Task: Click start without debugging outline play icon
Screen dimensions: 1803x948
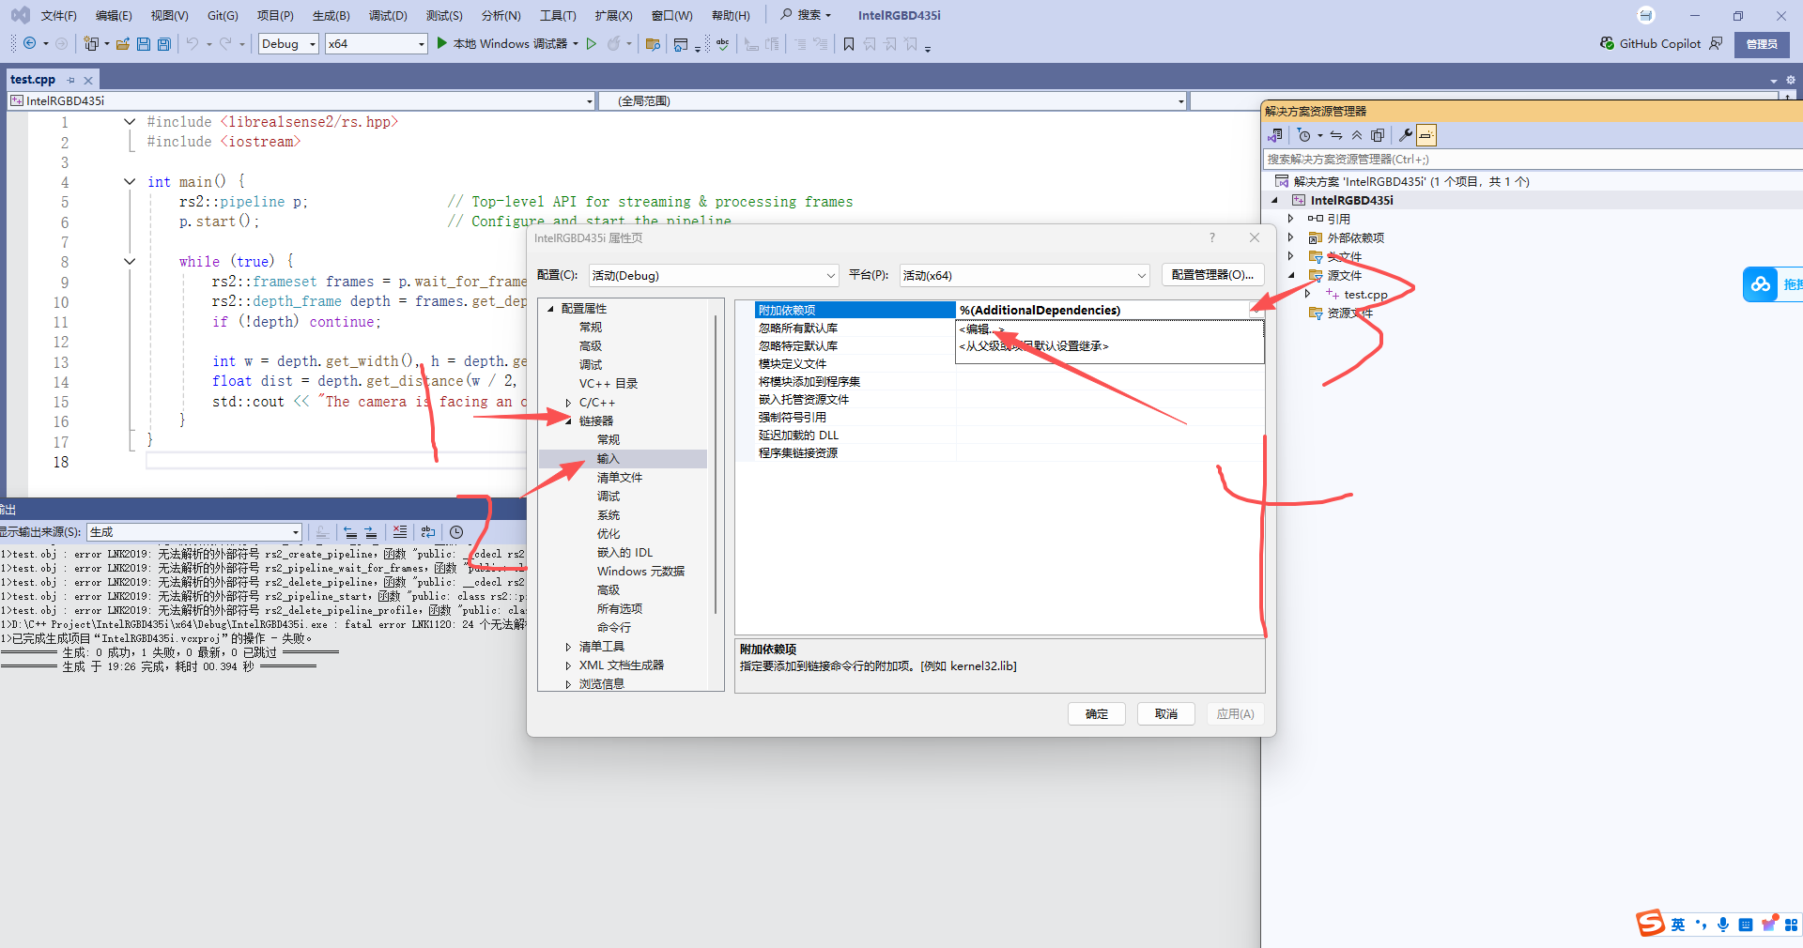Action: tap(592, 43)
